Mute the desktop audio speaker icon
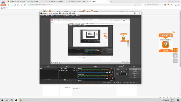 (x=110, y=72)
